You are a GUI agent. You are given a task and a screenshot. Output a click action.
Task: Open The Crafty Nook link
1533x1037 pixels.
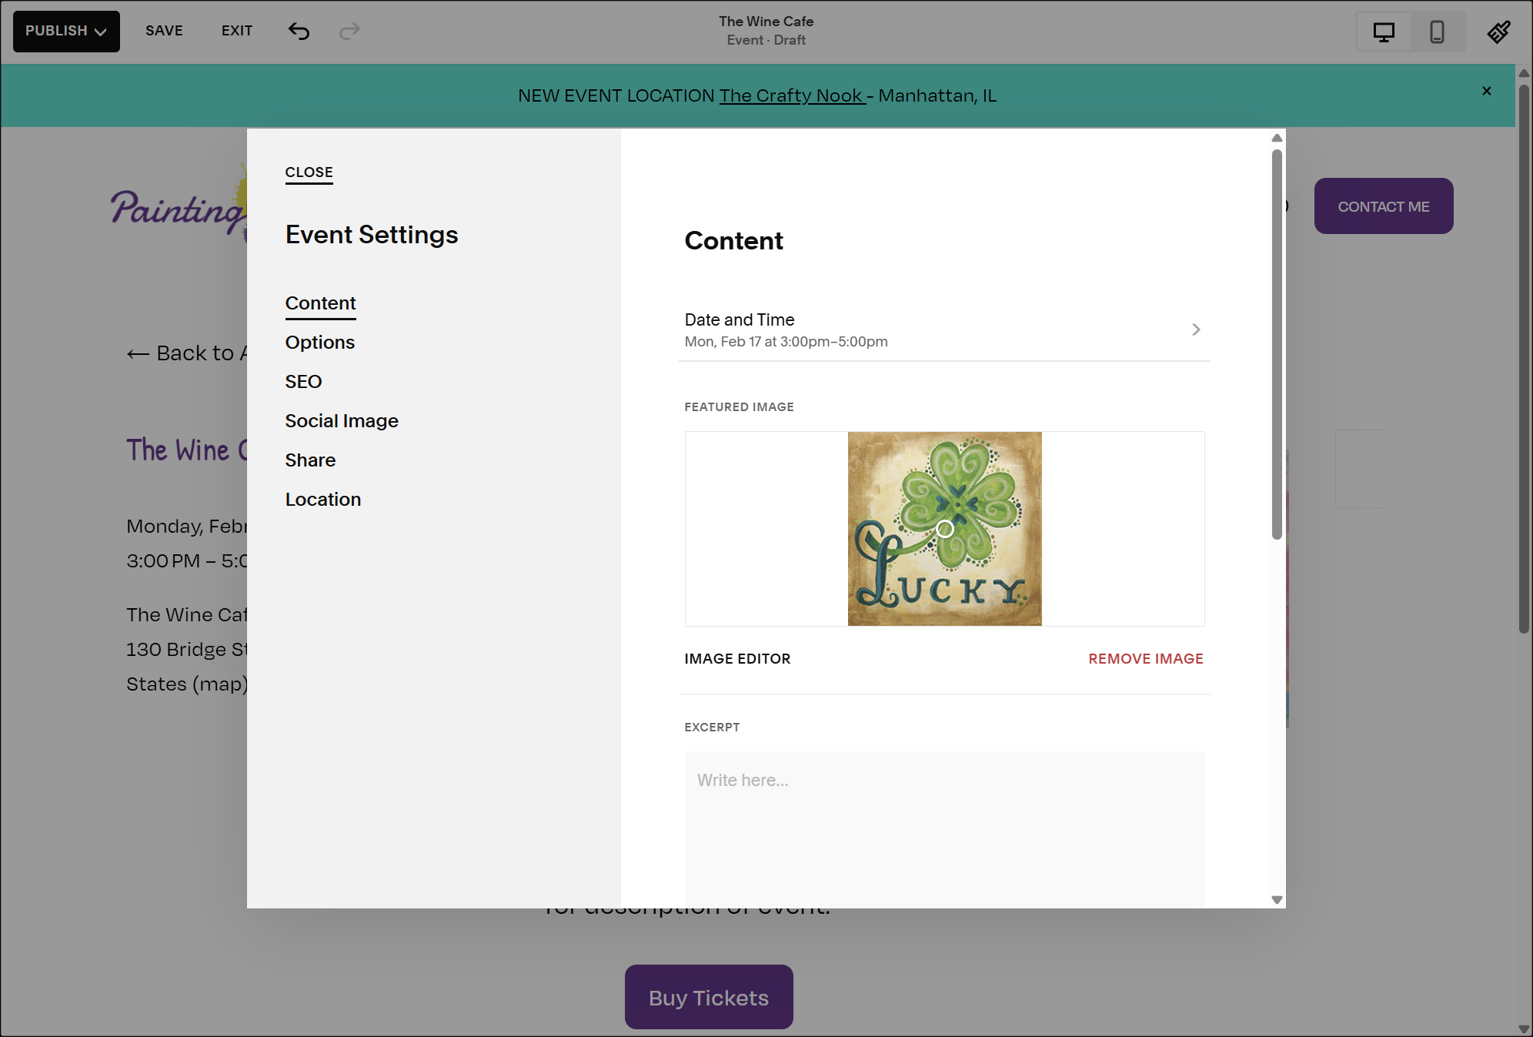(x=792, y=95)
